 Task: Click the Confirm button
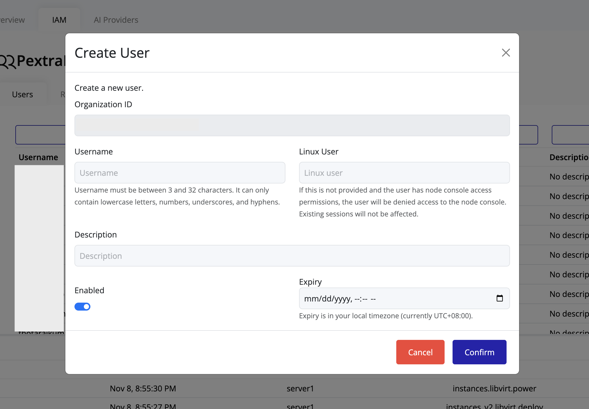point(479,352)
